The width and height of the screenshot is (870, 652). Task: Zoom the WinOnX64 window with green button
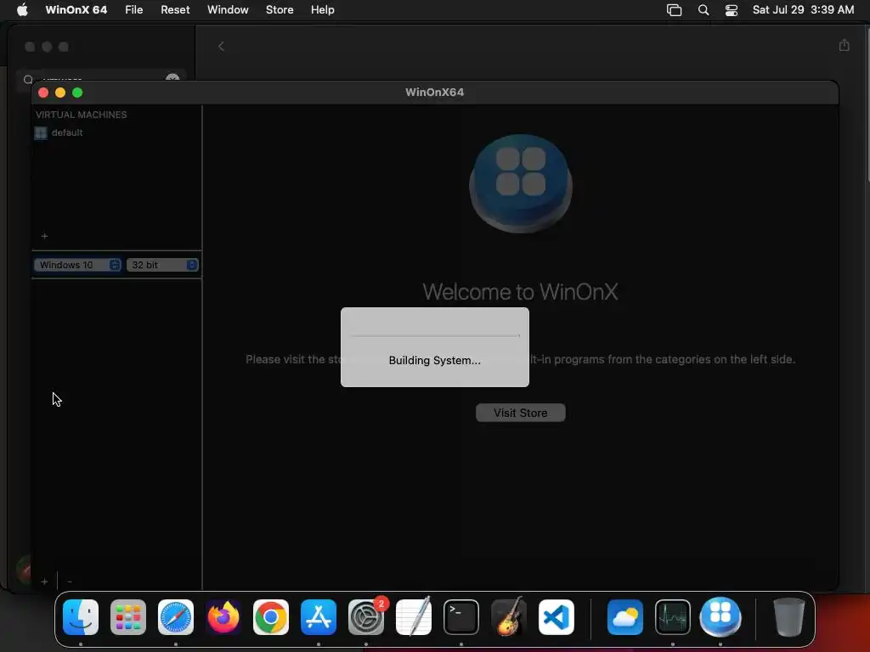pos(77,93)
